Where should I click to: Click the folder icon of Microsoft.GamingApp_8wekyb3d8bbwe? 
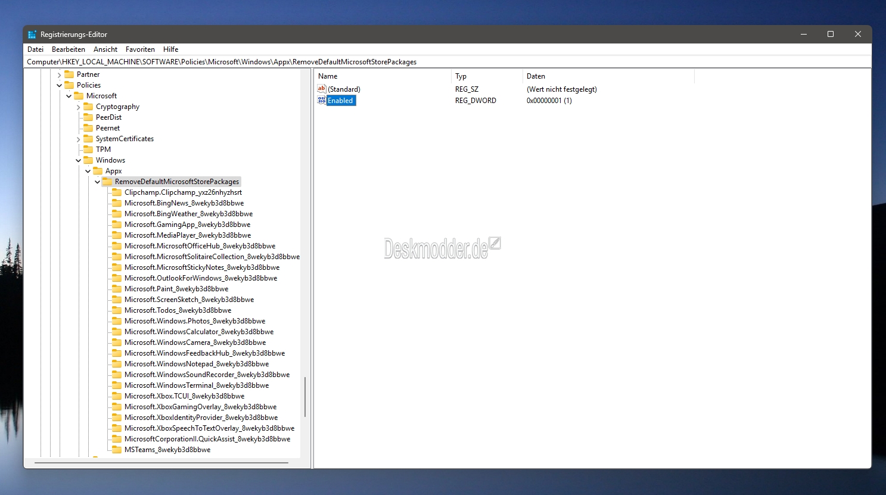point(117,225)
